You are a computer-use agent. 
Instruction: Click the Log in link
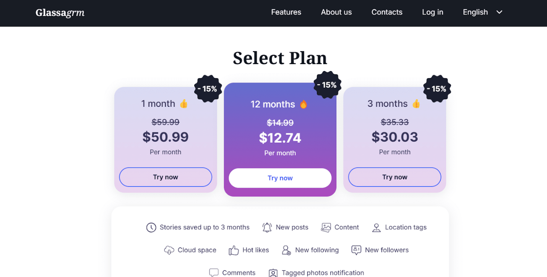pyautogui.click(x=433, y=12)
